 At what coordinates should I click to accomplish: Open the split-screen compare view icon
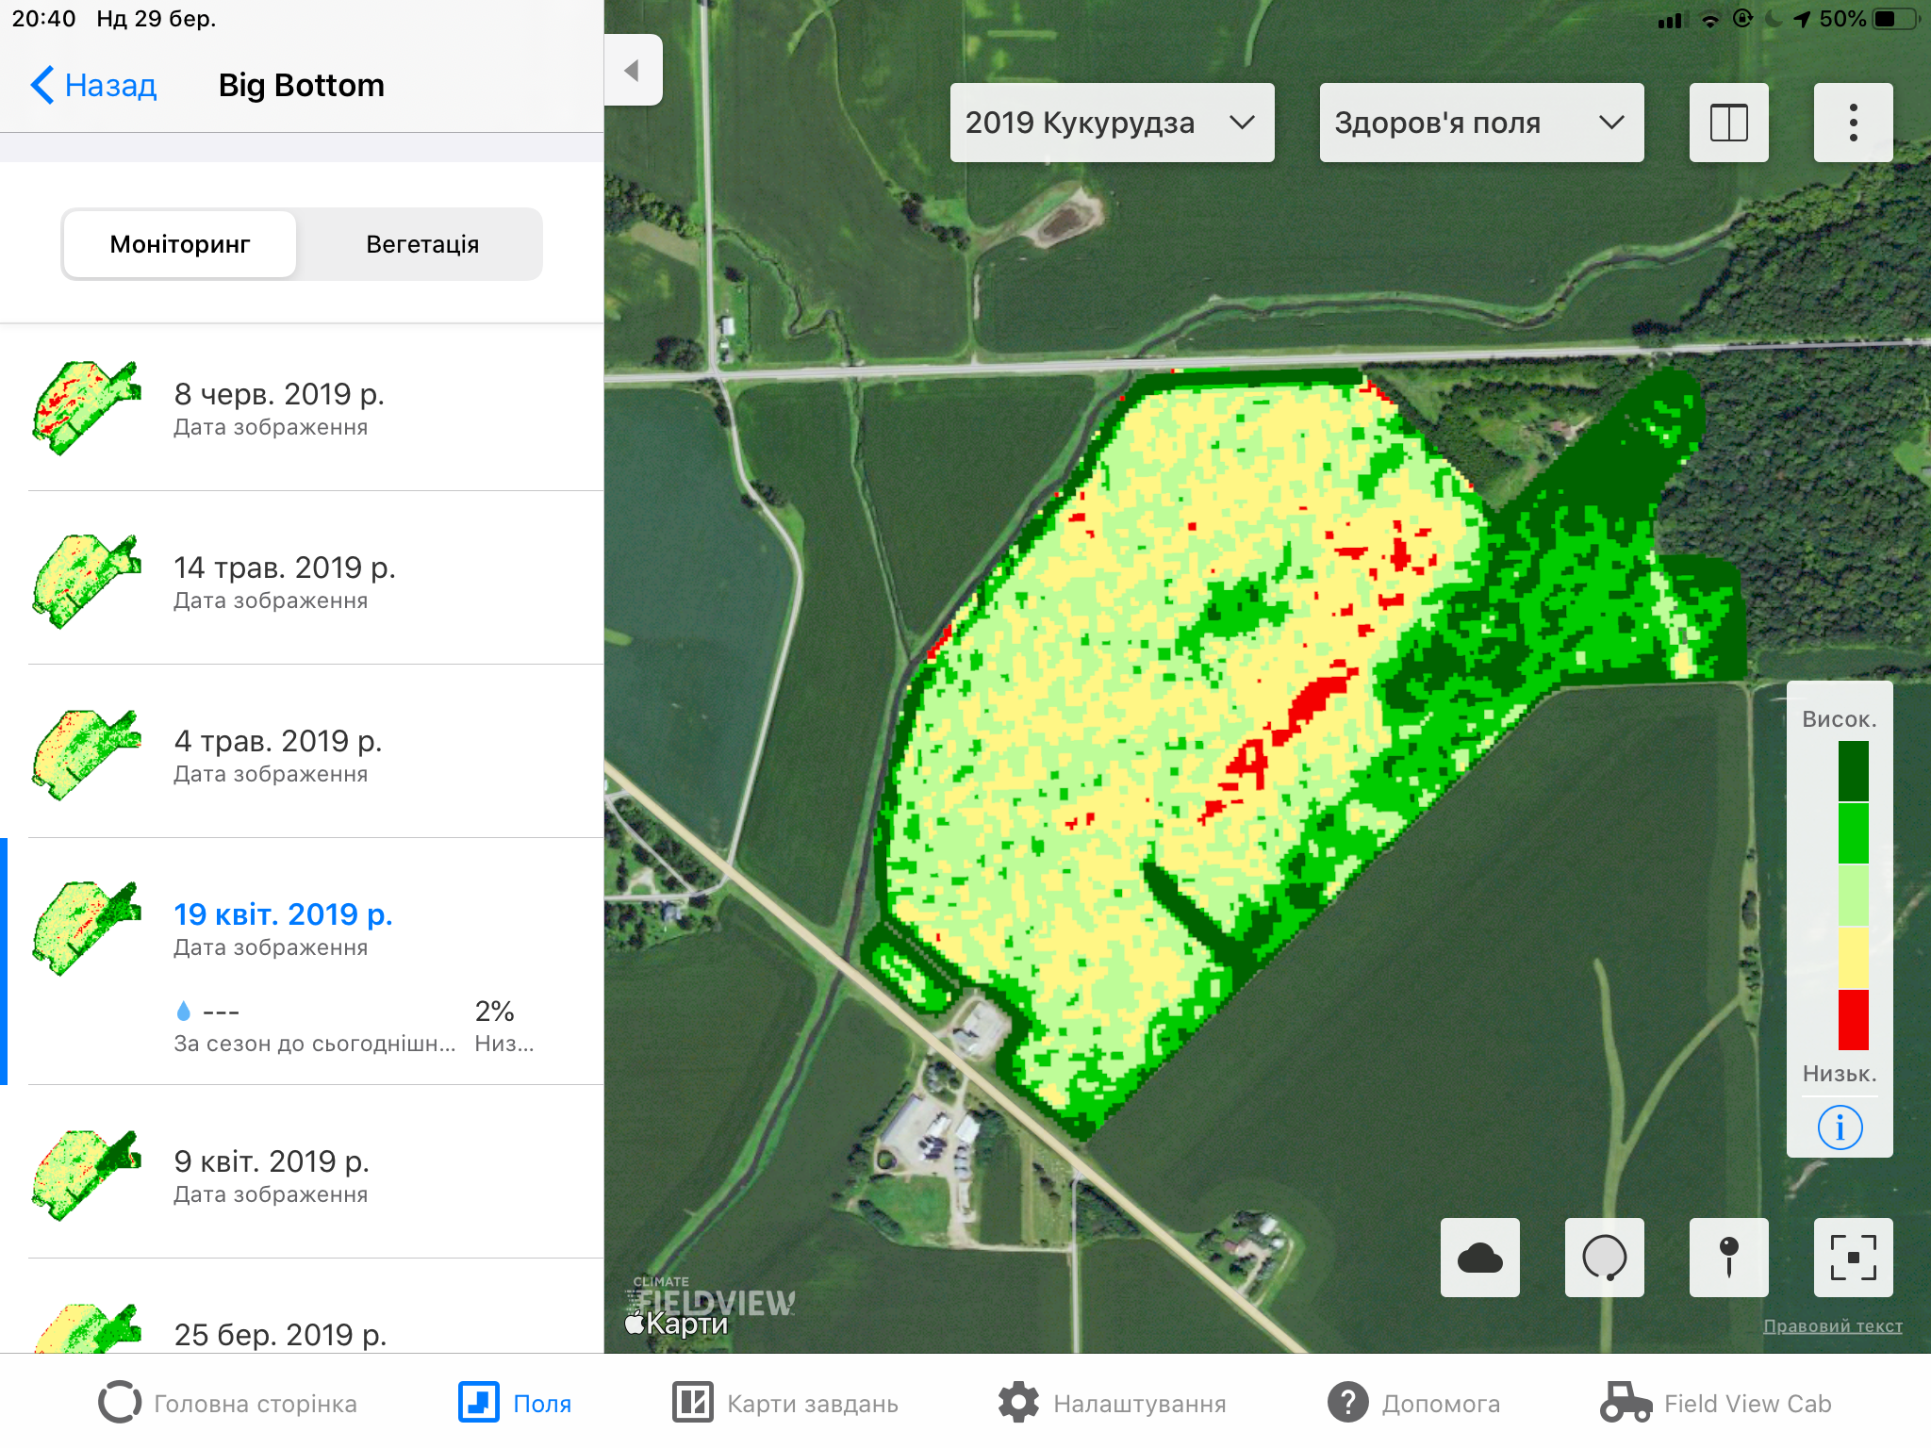click(x=1728, y=123)
